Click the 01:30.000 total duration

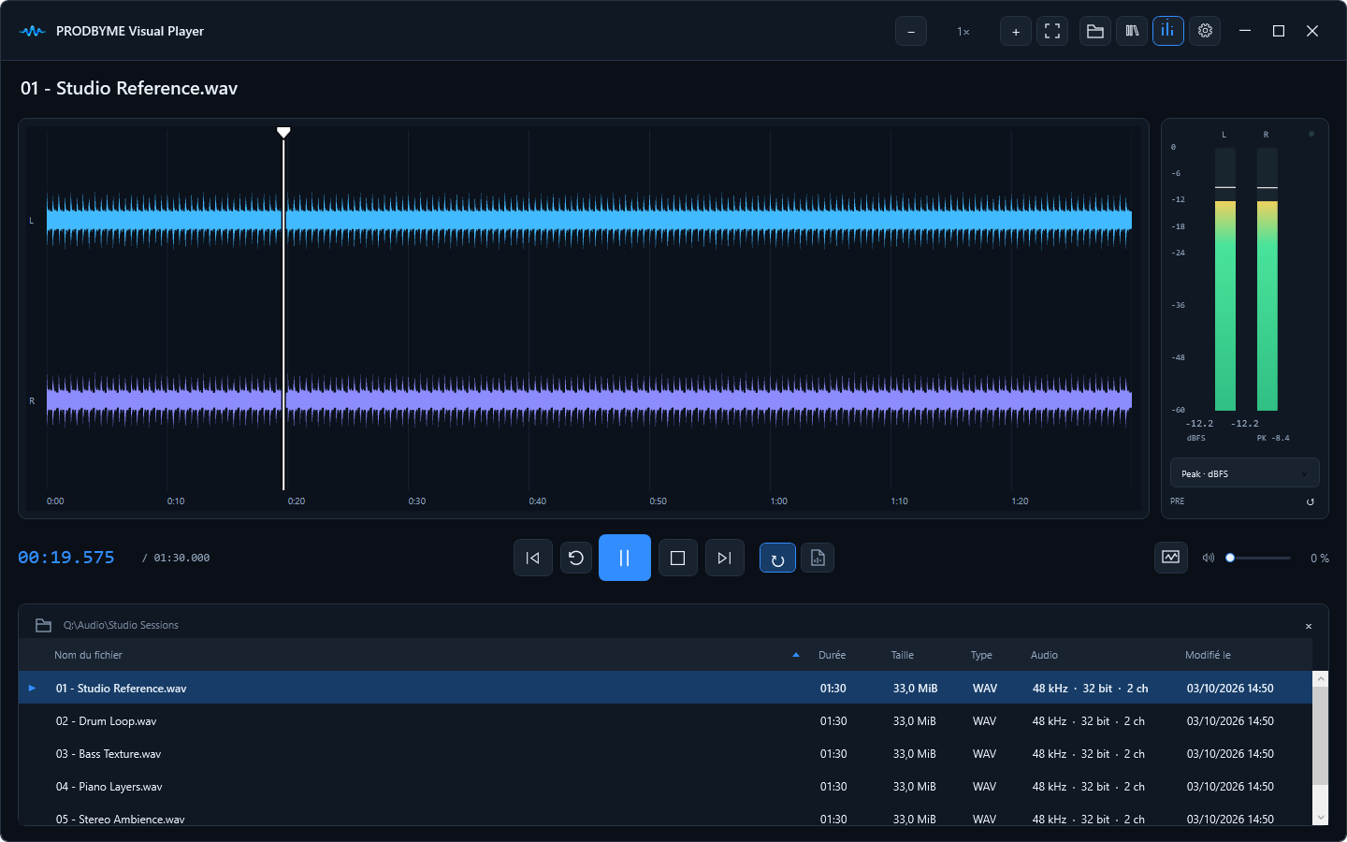coord(181,558)
